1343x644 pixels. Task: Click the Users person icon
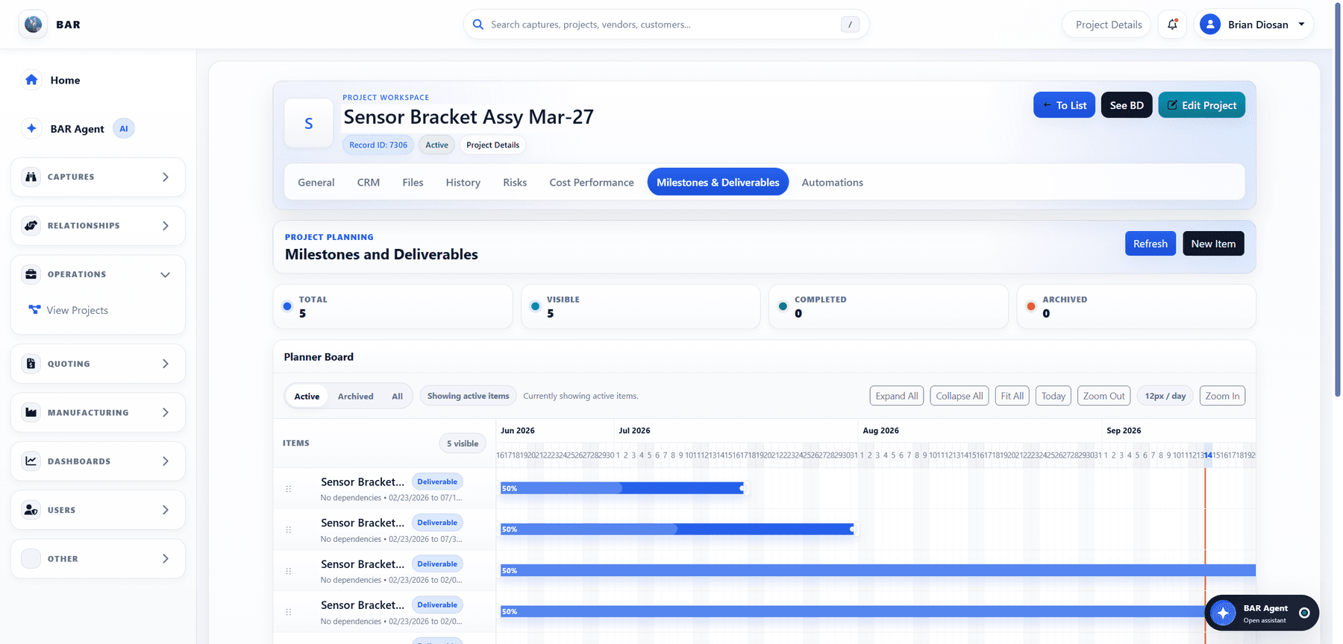tap(31, 510)
